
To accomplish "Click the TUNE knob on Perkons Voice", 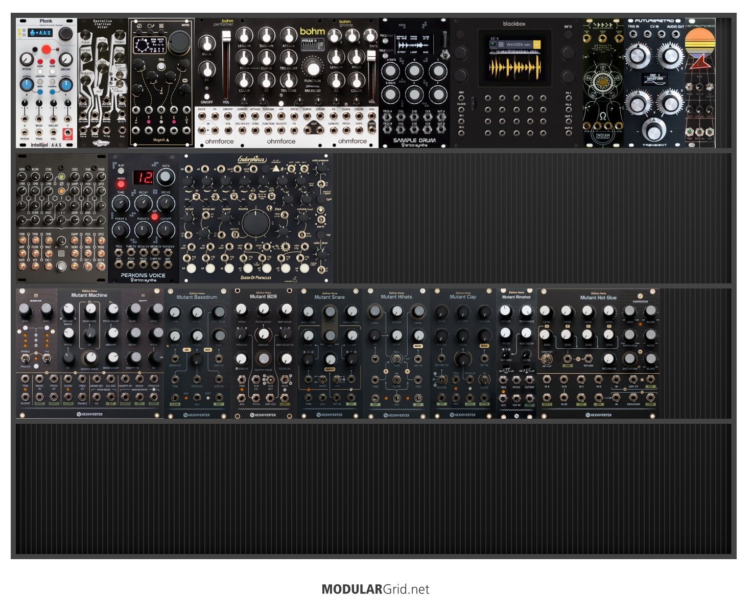I will 121,204.
